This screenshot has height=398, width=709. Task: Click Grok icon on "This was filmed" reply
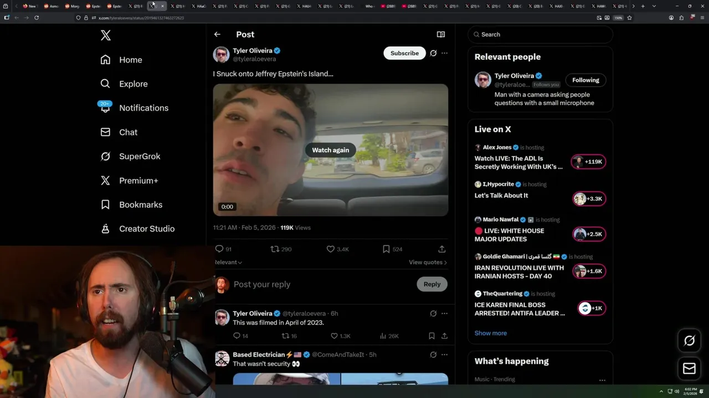pyautogui.click(x=433, y=313)
